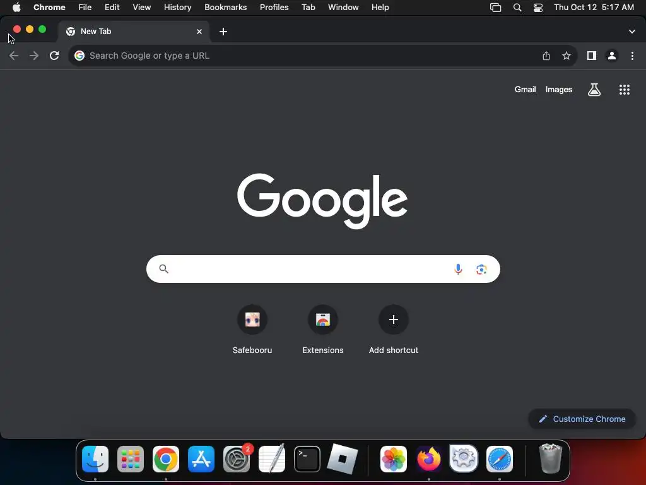Screen dimensions: 646x485
Task: Open Photos from the Dock
Action: tap(394, 459)
